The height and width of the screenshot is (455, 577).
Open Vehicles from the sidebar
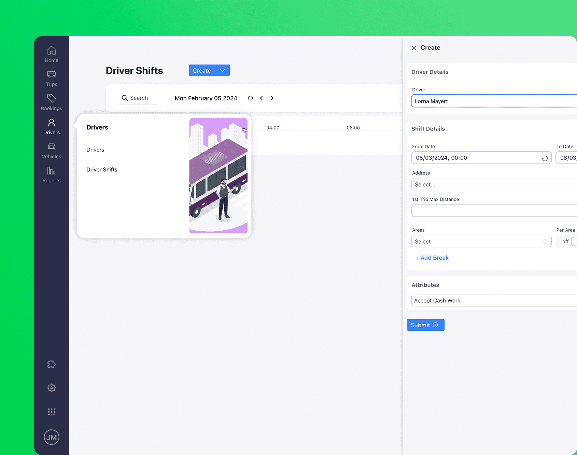52,151
